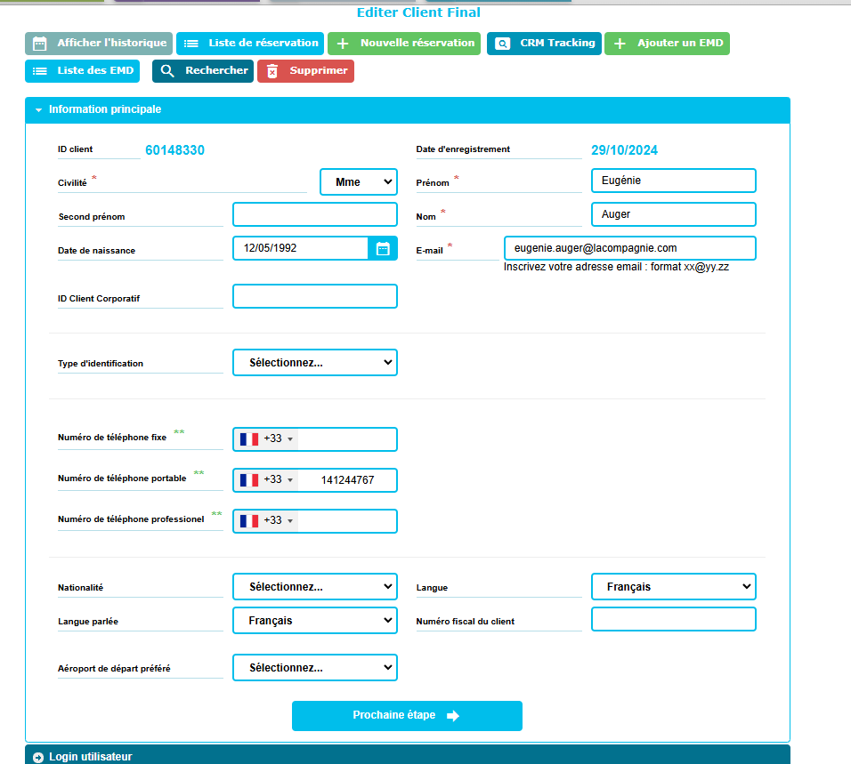Click the plus icon on Nouvelle réservation

click(x=344, y=43)
